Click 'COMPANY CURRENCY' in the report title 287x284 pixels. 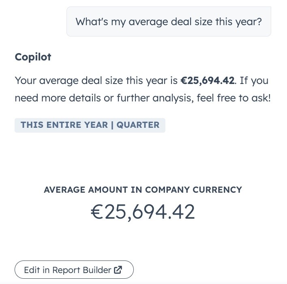tap(193, 190)
